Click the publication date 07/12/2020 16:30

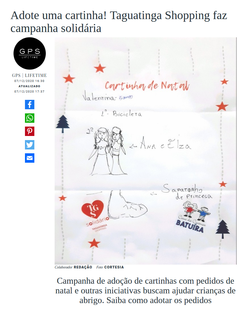click(x=29, y=81)
